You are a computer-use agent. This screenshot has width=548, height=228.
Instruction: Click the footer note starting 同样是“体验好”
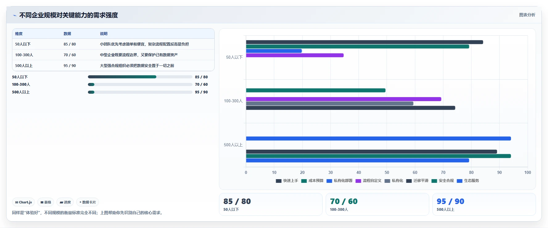(88, 213)
